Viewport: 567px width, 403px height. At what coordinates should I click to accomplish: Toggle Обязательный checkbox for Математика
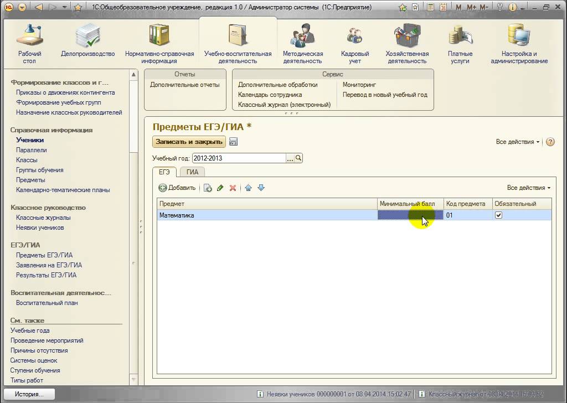[498, 215]
